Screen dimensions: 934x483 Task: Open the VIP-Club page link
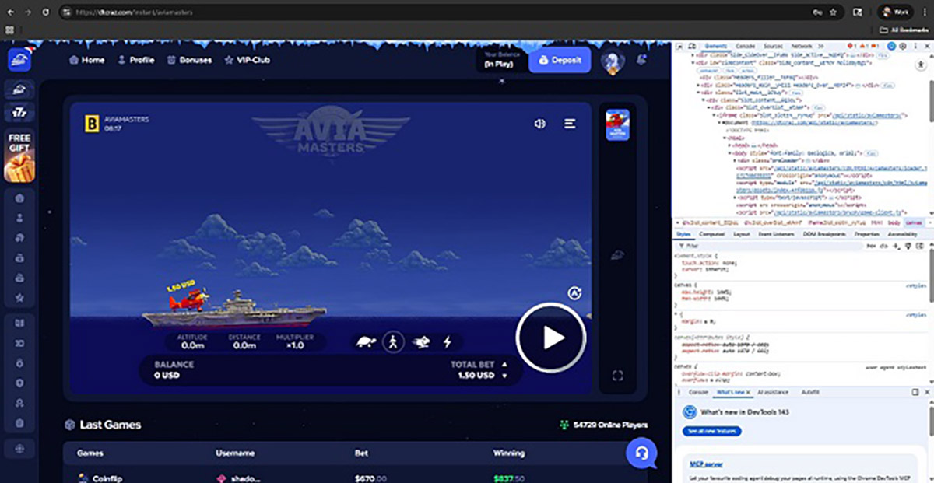point(247,60)
